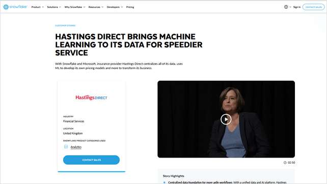The image size is (327, 184).
Task: Click the video thumbnail of the speaker
Action: [226, 119]
